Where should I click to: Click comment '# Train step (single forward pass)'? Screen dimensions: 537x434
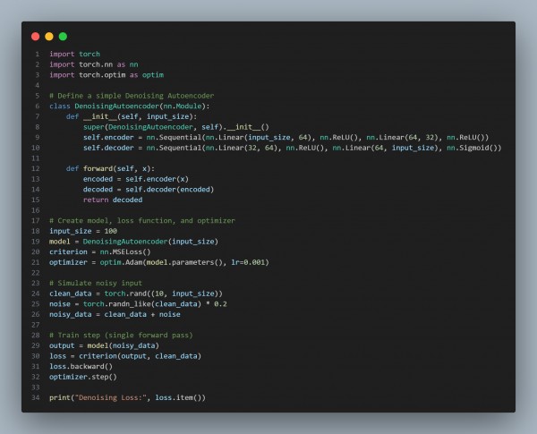(121, 335)
